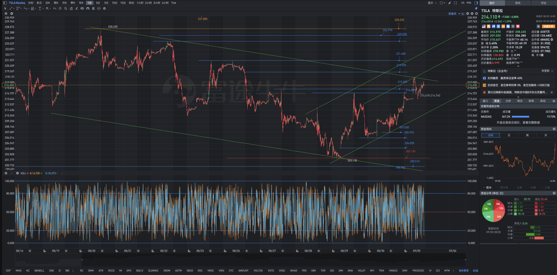Open 升级全美综合报价 upgrade link
This screenshot has height=275, width=557.
click(518, 123)
